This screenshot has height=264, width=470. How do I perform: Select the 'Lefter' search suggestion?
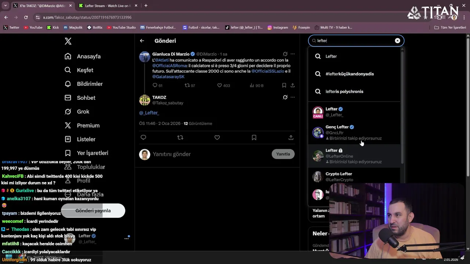(x=354, y=56)
